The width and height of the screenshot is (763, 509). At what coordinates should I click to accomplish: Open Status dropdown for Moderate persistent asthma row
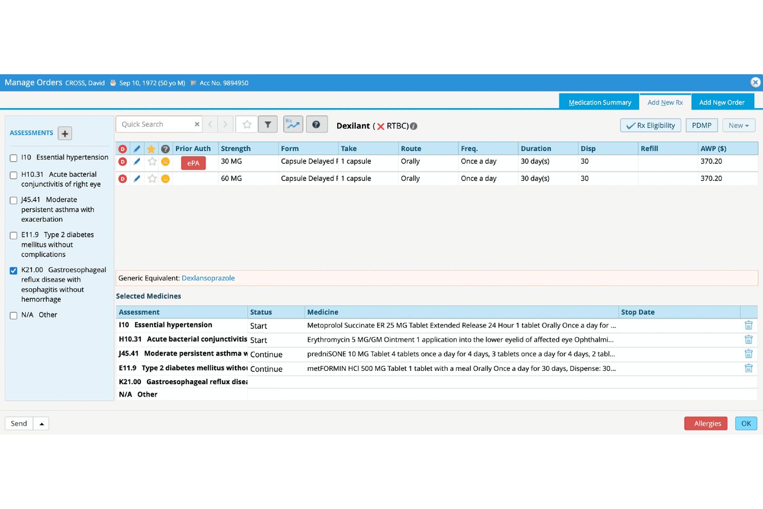coord(276,354)
